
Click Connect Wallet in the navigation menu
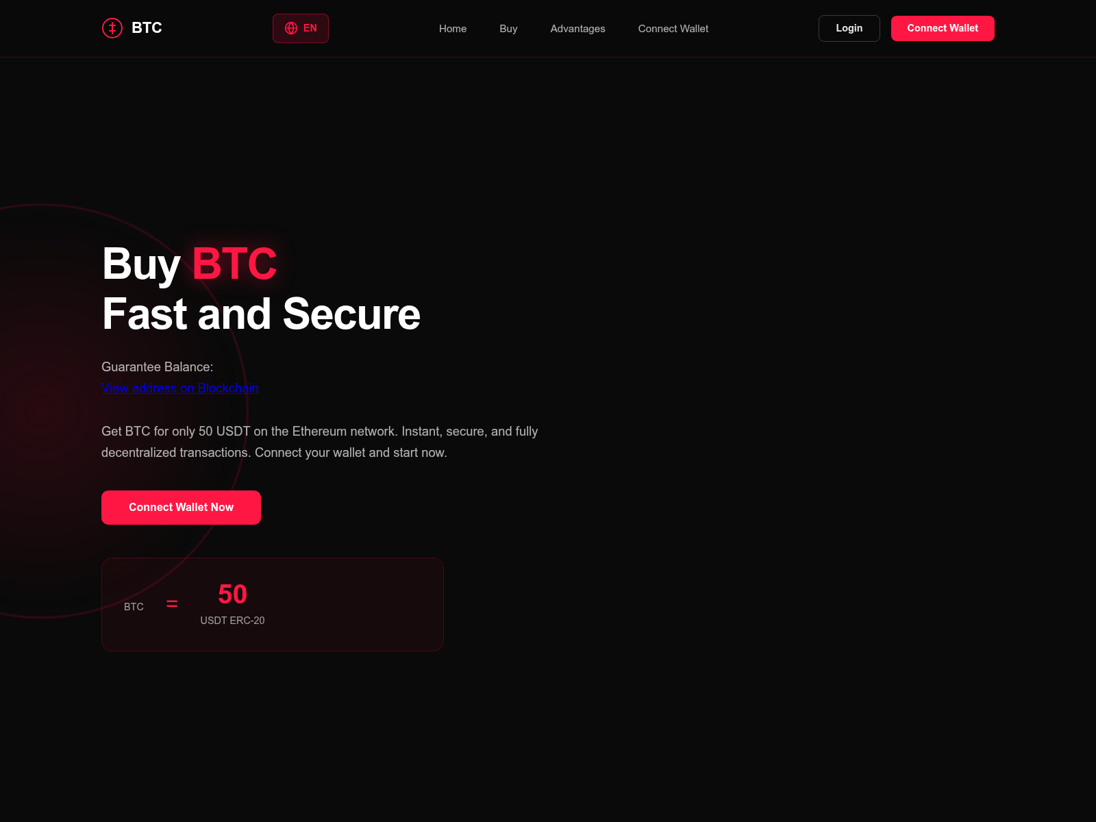pos(673,29)
